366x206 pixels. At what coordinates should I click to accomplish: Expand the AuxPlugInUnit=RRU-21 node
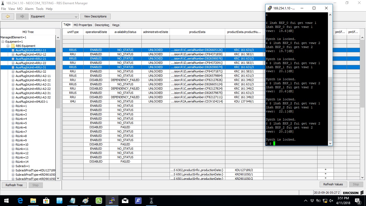point(13,59)
